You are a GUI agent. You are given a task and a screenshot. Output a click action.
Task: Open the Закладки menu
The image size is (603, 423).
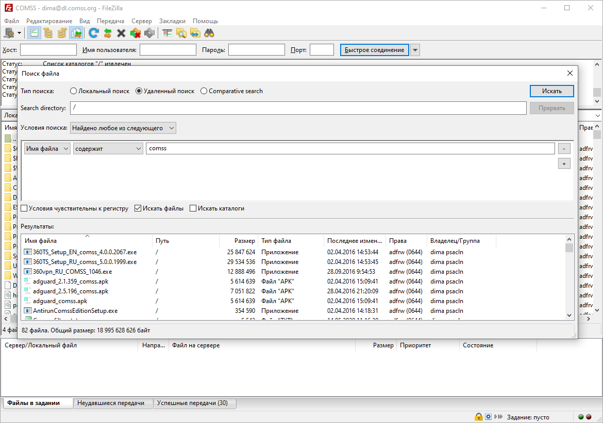click(172, 21)
